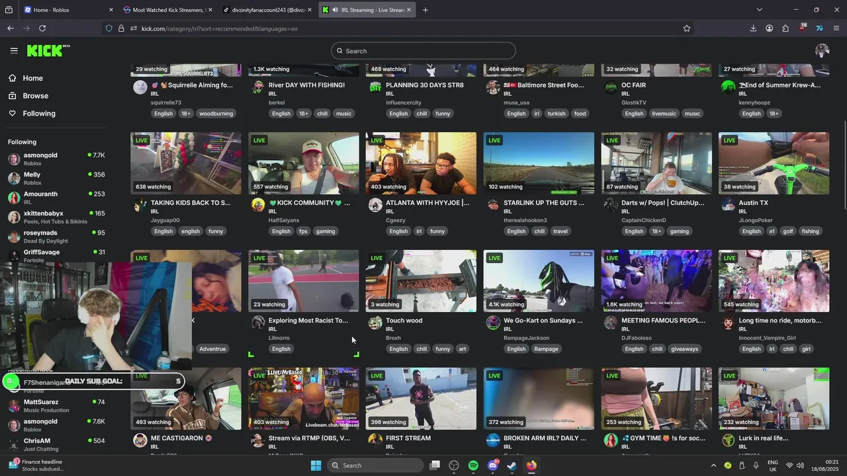Screen dimensions: 847x476
Task: Open Following in Kick sidebar
Action: point(39,114)
